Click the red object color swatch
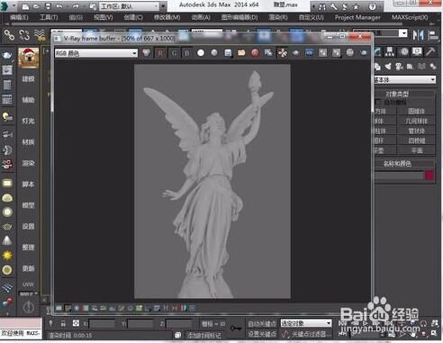Image resolution: width=443 pixels, height=343 pixels. tap(429, 176)
